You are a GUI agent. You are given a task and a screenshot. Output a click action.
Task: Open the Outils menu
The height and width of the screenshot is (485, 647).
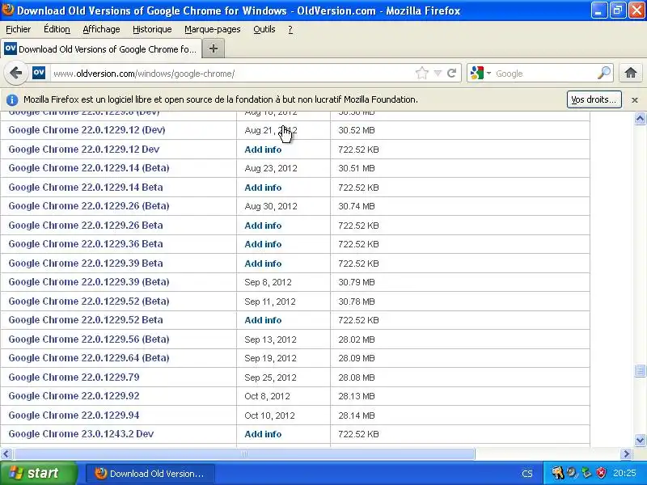tap(264, 29)
